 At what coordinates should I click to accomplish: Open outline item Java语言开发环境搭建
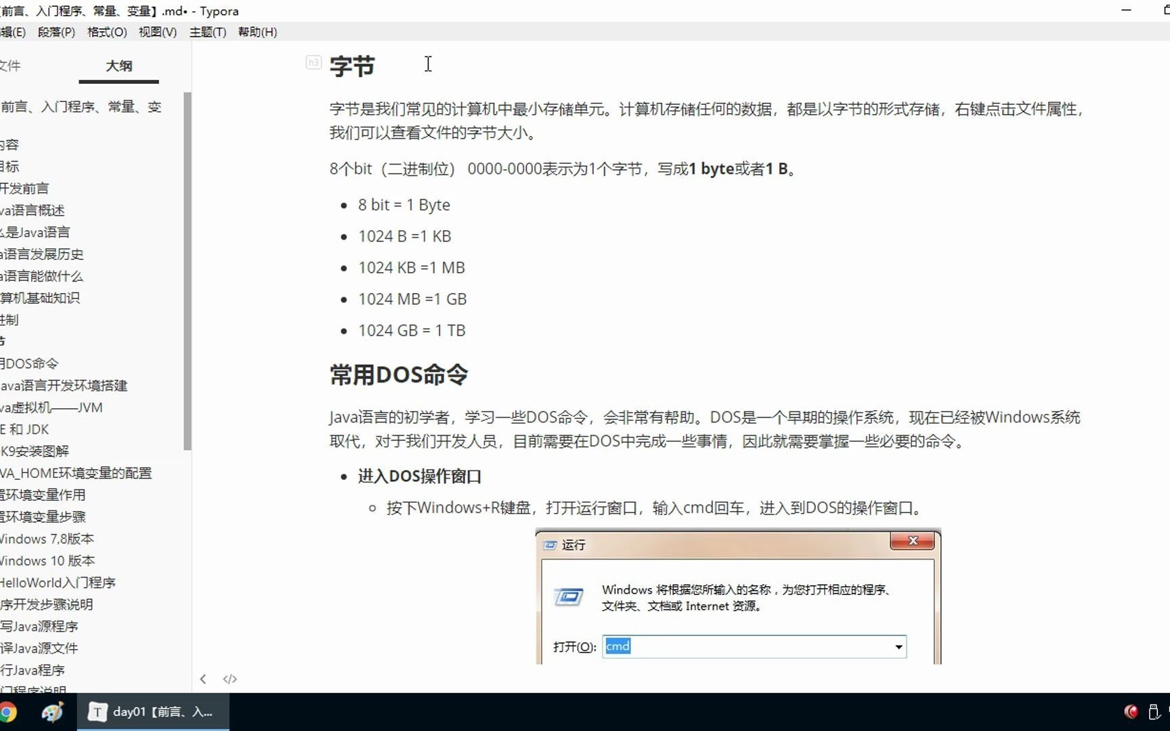64,385
